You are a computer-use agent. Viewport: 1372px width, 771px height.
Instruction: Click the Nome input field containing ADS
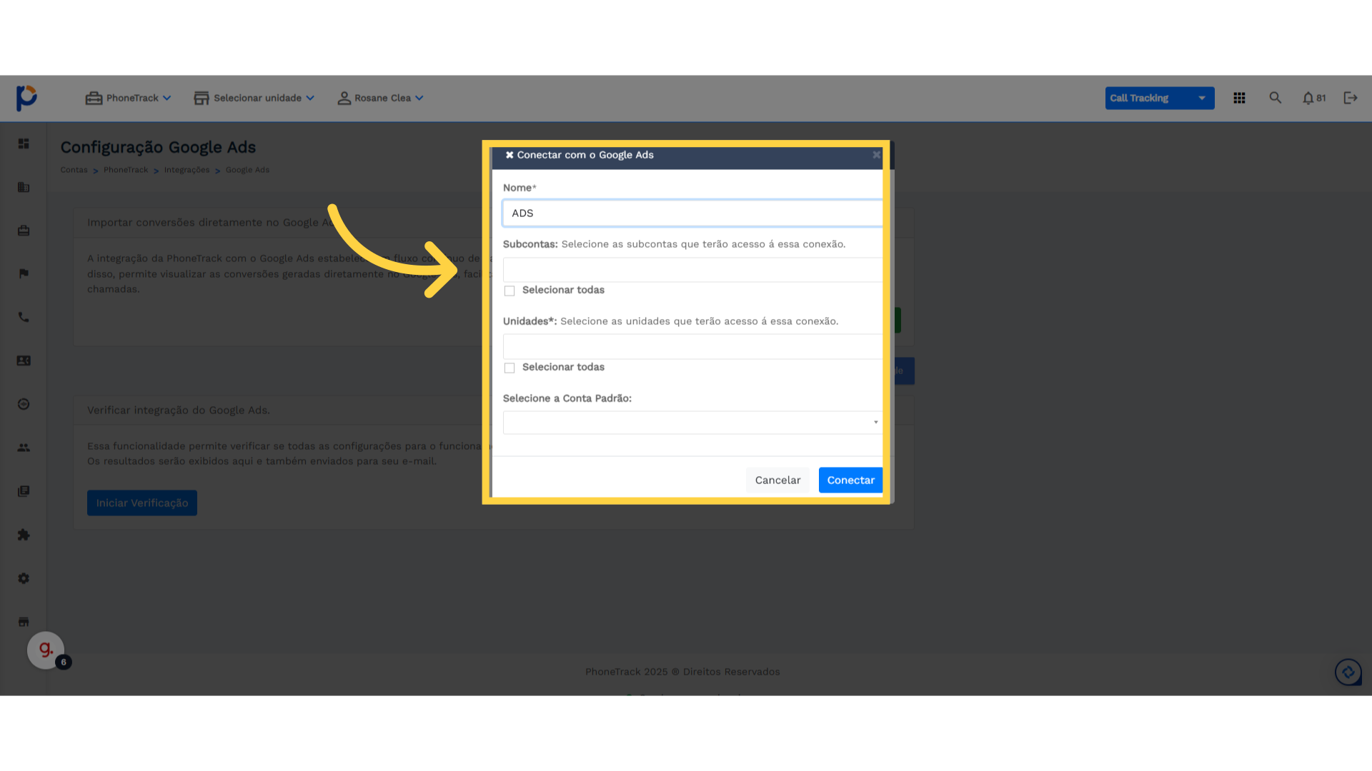(x=692, y=213)
